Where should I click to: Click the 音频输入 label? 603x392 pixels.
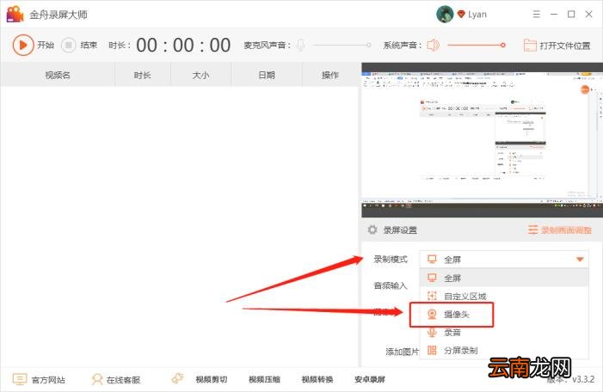pyautogui.click(x=391, y=285)
